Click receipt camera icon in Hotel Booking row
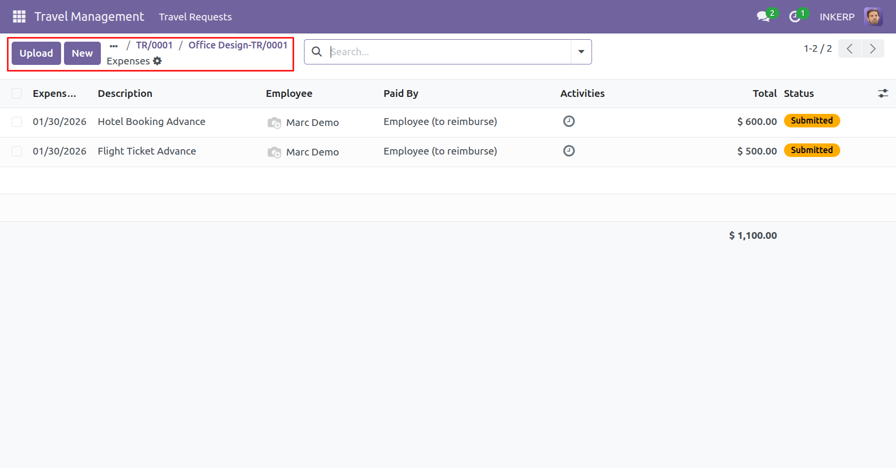The image size is (896, 468). coord(274,123)
